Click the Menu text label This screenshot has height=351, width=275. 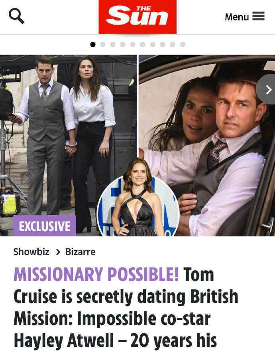click(x=237, y=17)
